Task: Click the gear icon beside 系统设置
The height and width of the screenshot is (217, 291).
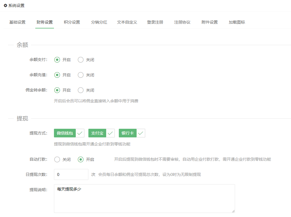Action: 5,5
